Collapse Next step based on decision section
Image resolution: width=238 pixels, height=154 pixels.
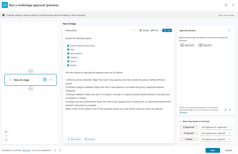coord(180,121)
